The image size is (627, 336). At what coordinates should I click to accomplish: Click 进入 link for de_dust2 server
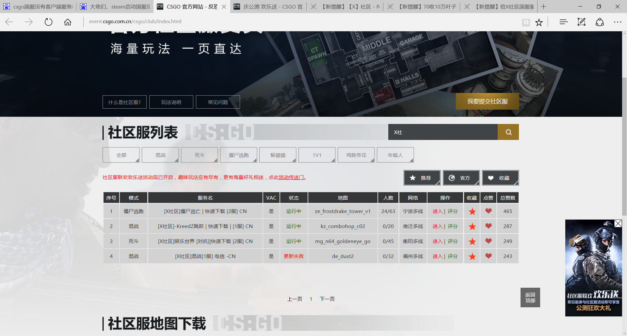pos(437,256)
